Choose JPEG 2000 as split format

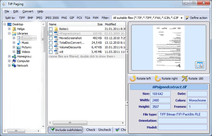click(52, 18)
